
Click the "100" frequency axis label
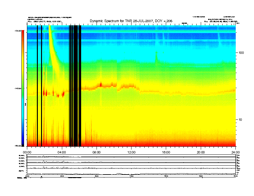point(241,53)
